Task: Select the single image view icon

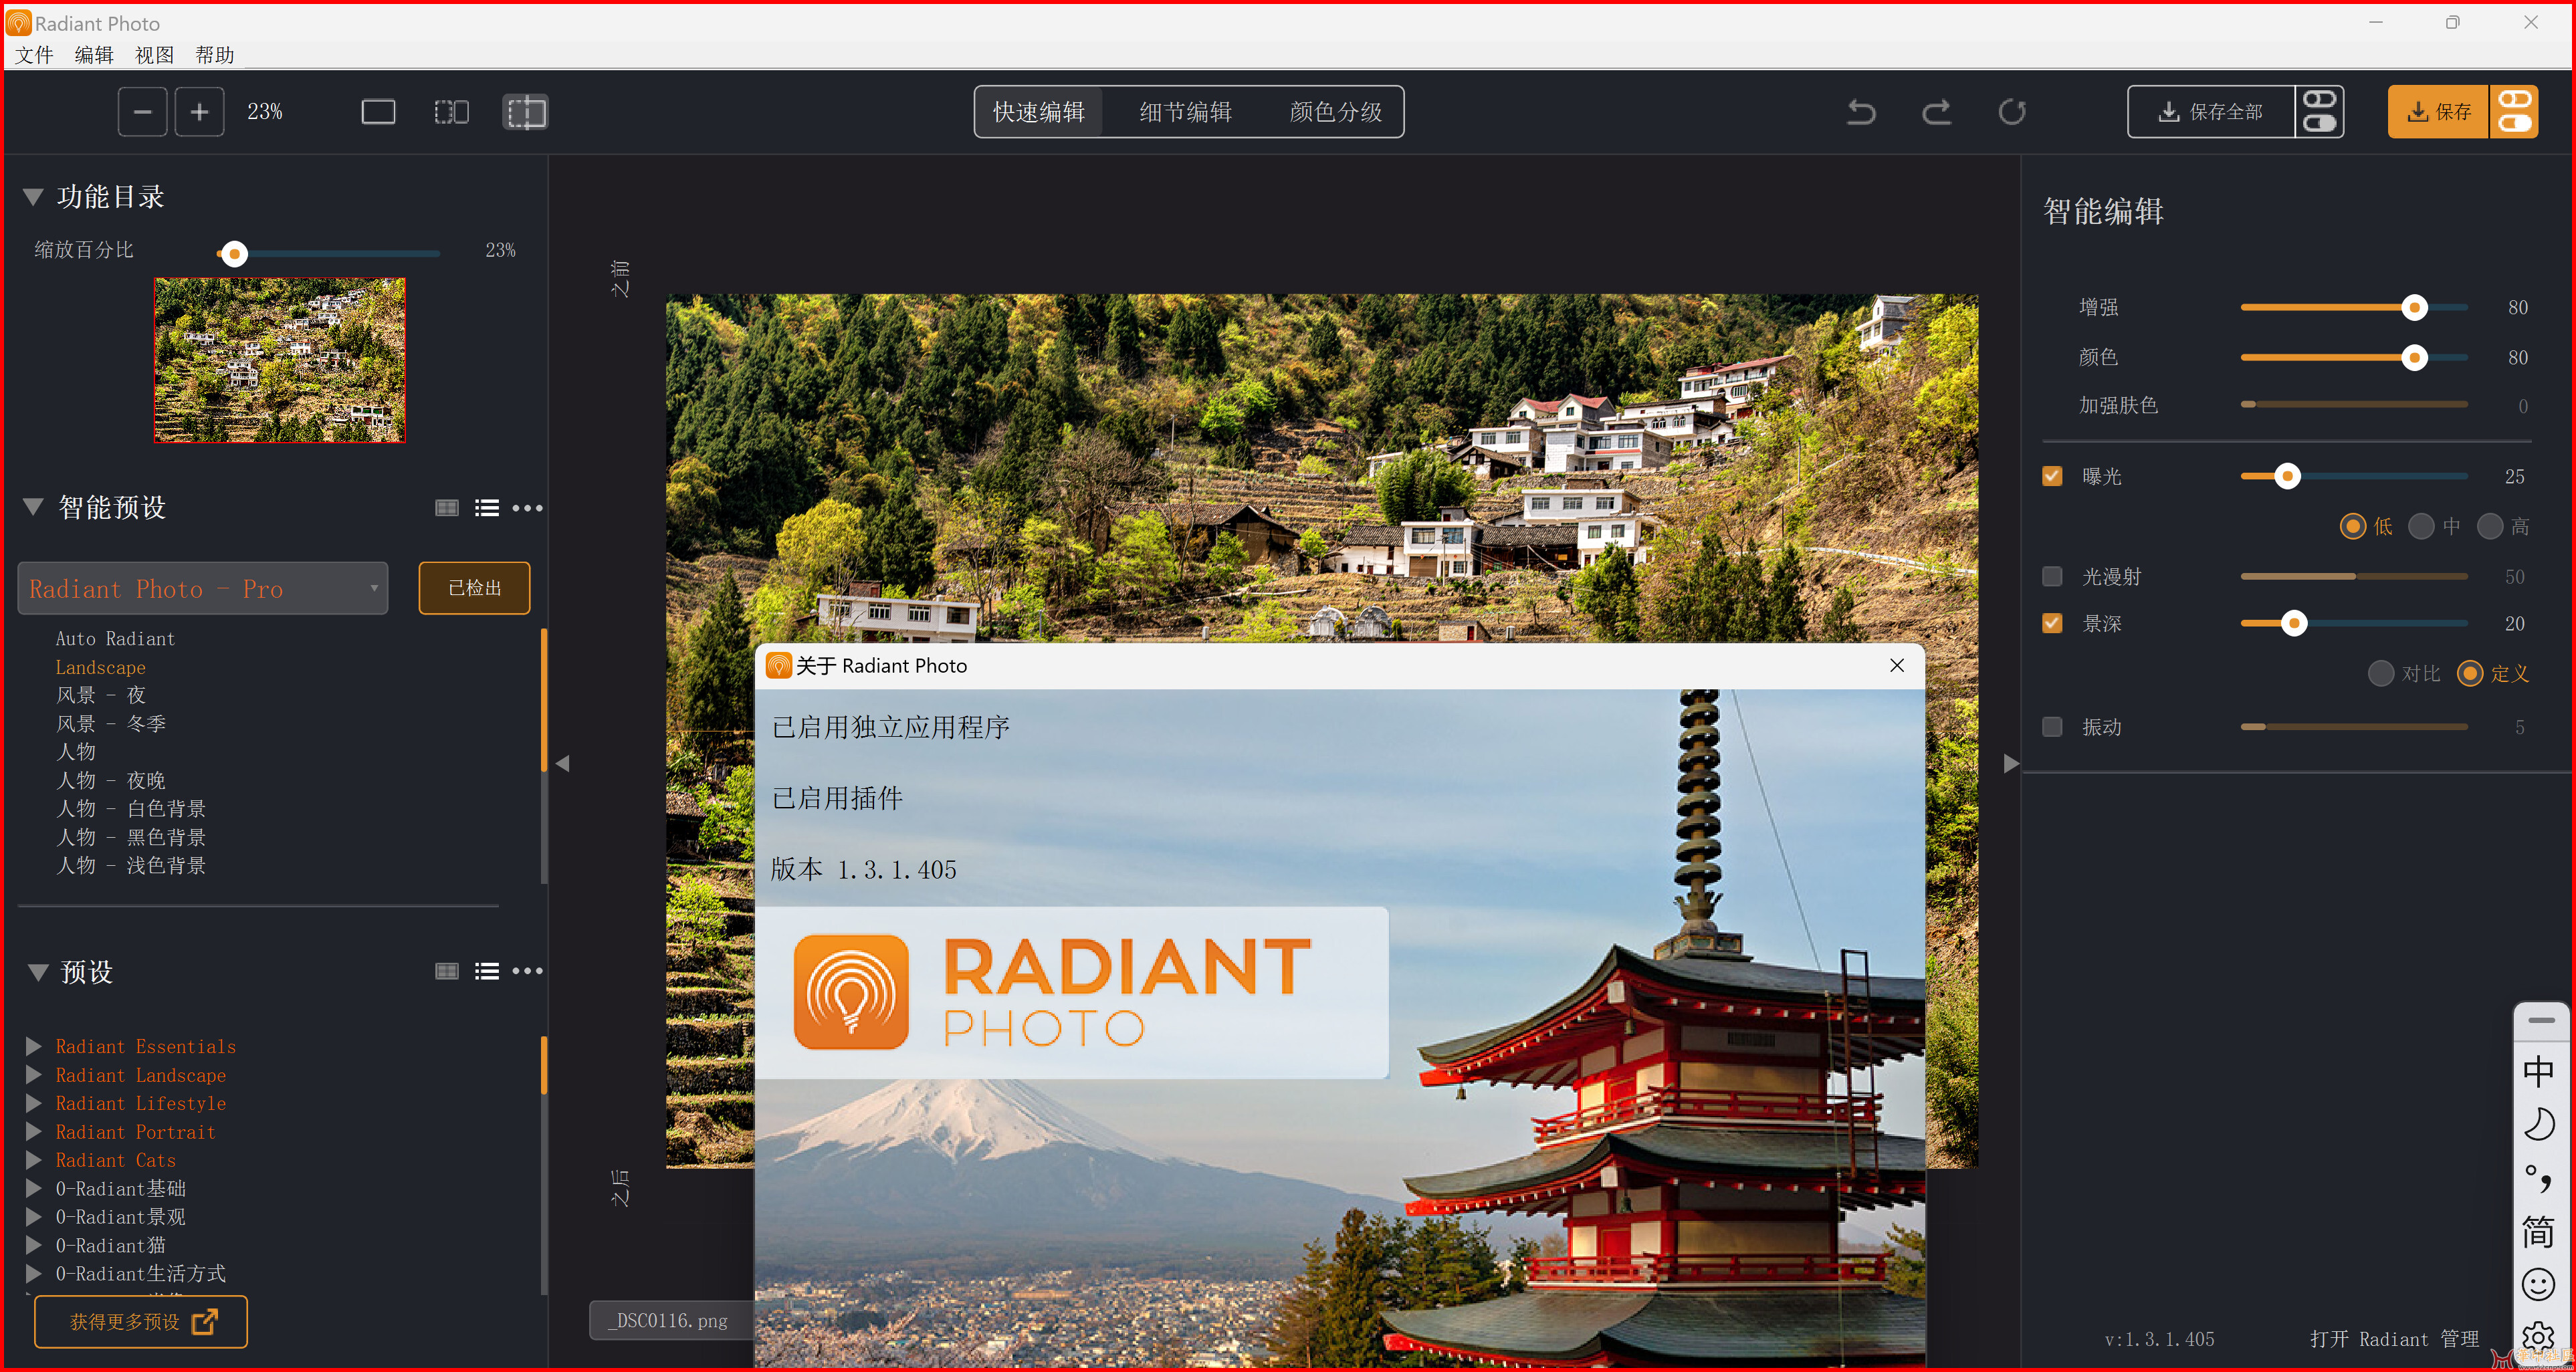Action: (x=378, y=112)
